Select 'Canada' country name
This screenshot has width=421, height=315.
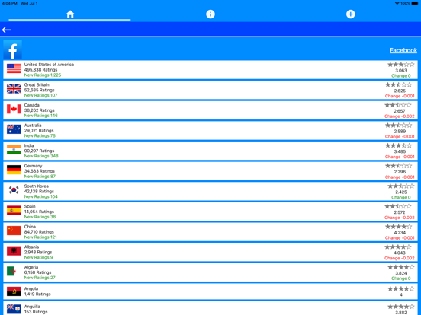coord(32,105)
